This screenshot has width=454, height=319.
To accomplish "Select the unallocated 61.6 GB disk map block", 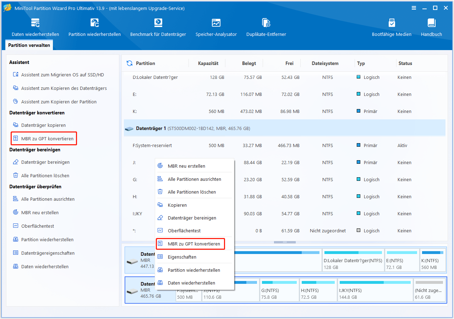I will coord(429,290).
